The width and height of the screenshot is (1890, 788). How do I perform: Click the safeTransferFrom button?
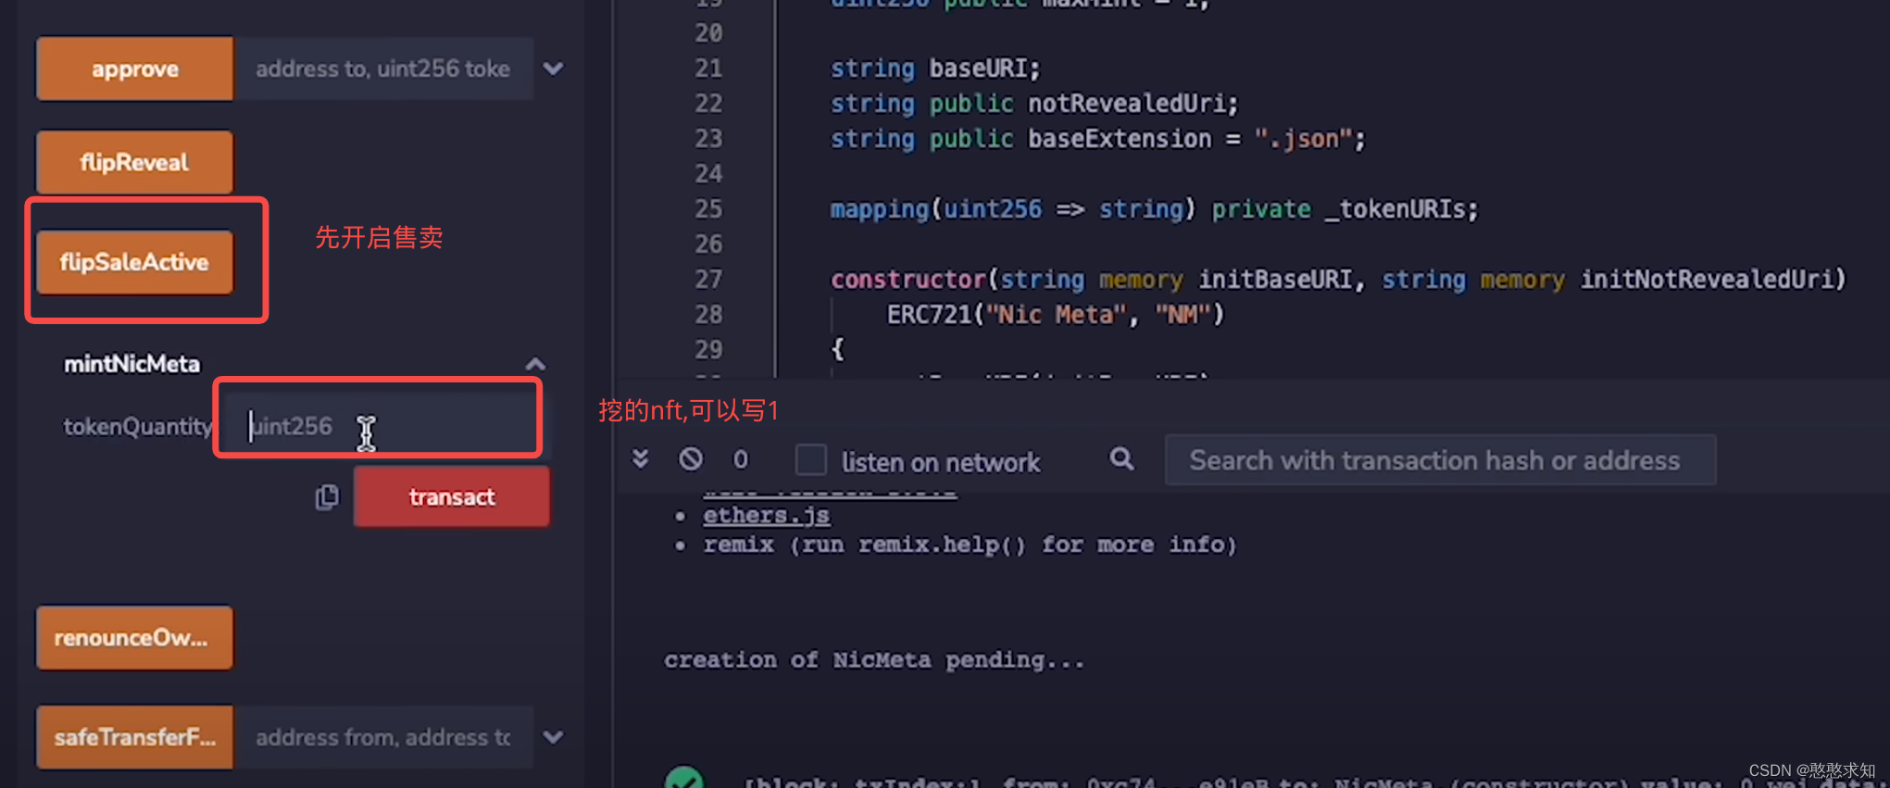[x=135, y=737]
